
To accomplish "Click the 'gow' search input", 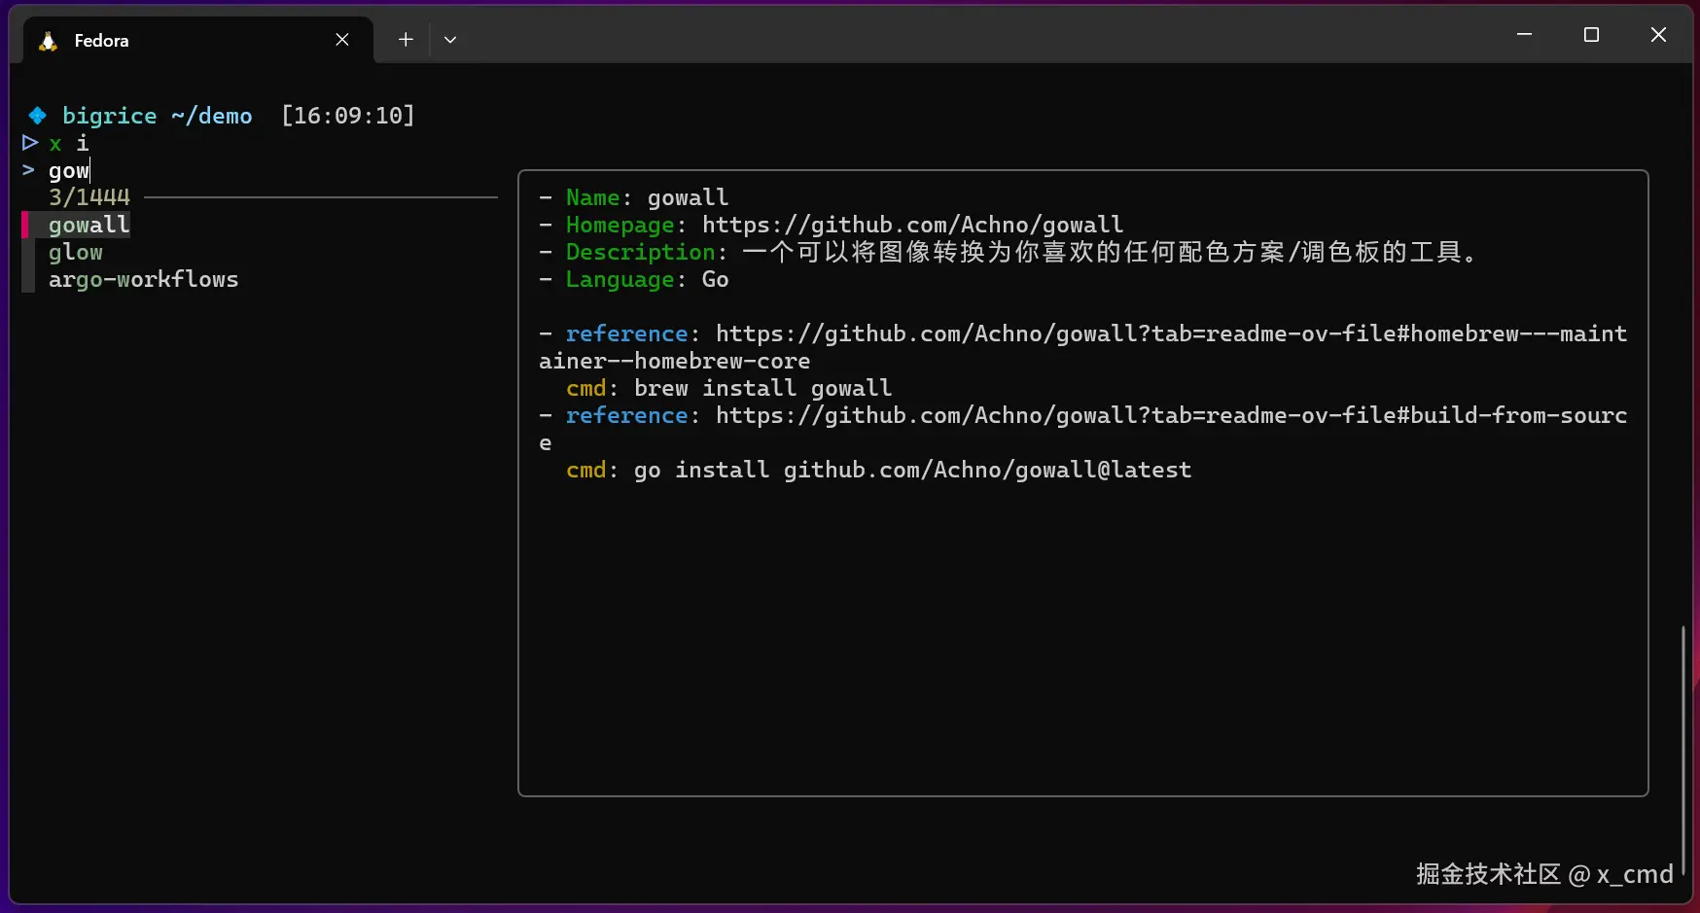I will tap(69, 171).
